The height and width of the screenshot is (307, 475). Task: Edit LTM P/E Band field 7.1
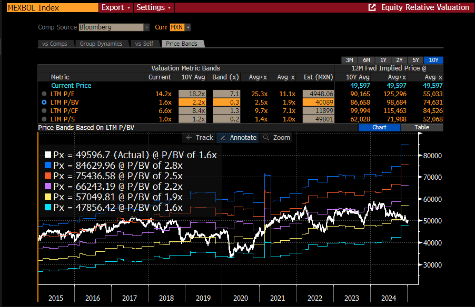226,94
